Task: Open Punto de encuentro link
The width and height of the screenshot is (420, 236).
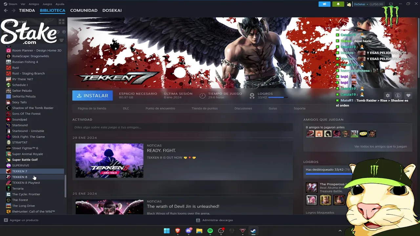Action: [160, 108]
